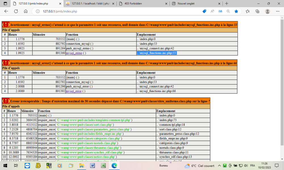284x170 pixels.
Task: Open the Collections panel
Action: 257,11
